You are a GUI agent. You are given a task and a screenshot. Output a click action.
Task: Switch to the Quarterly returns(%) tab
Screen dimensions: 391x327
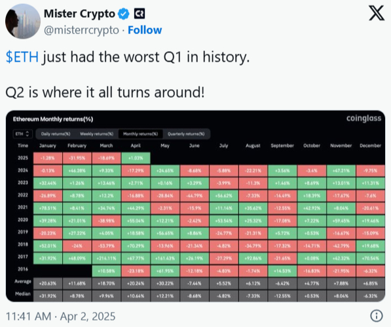pyautogui.click(x=186, y=134)
